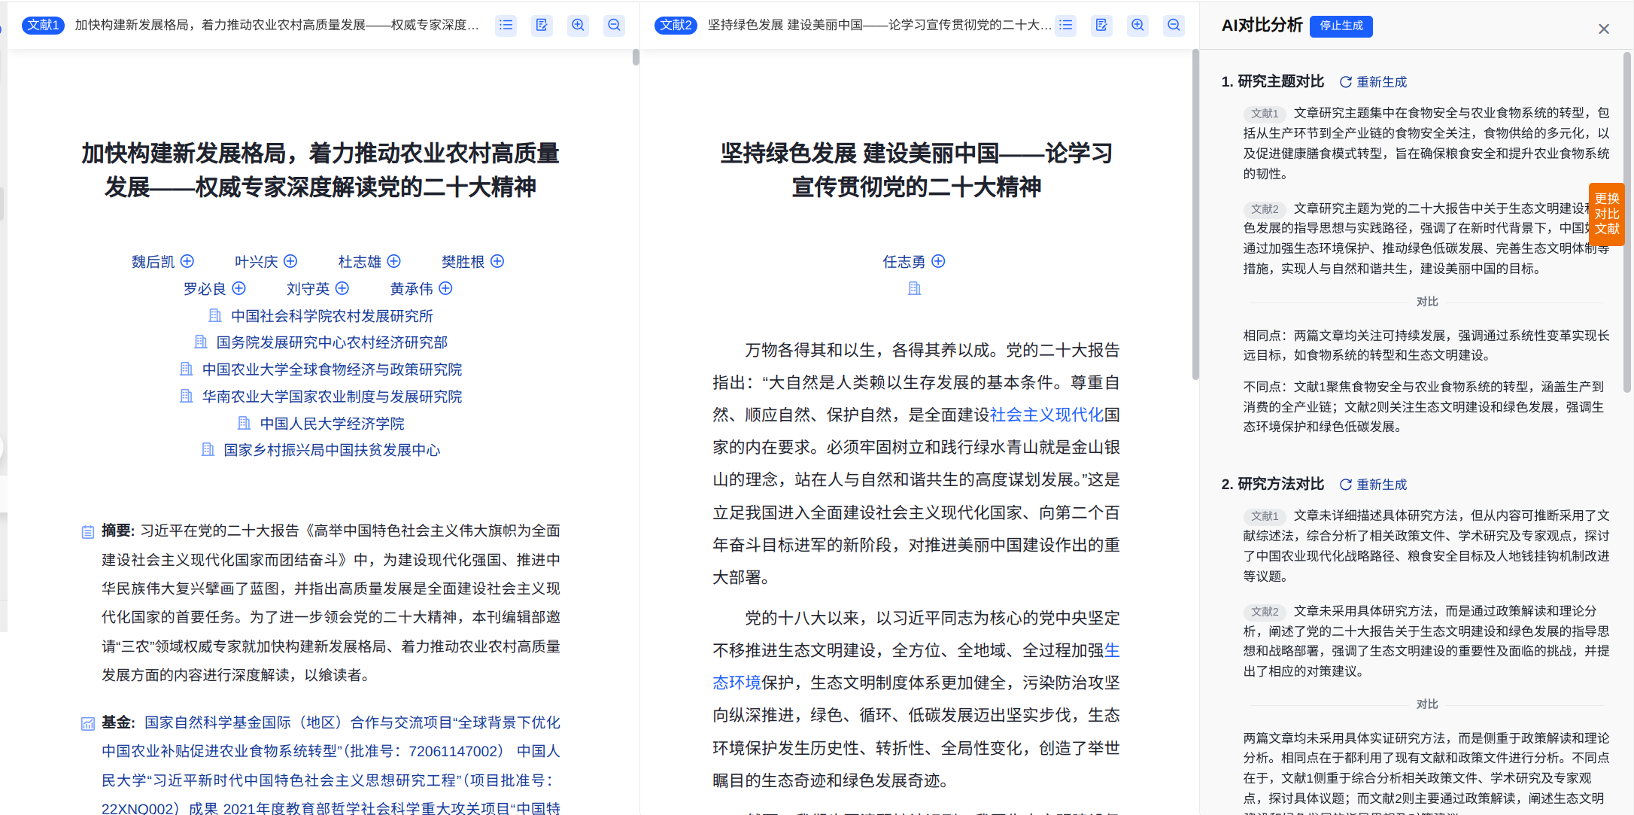Expand author 黄承伟 with plus icon
The height and width of the screenshot is (815, 1634).
(445, 288)
